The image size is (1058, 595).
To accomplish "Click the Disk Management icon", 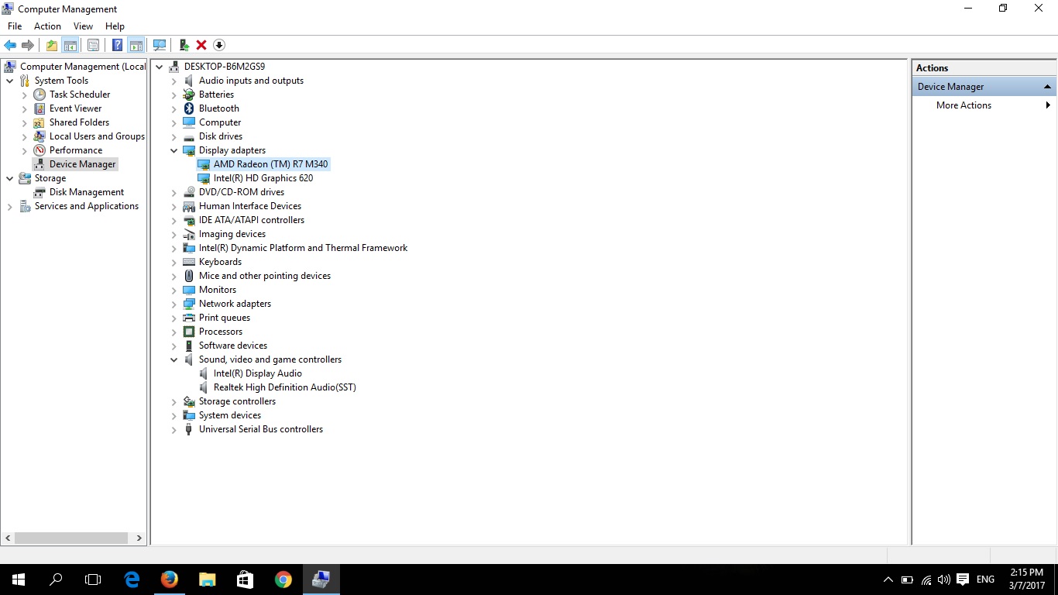I will 40,192.
